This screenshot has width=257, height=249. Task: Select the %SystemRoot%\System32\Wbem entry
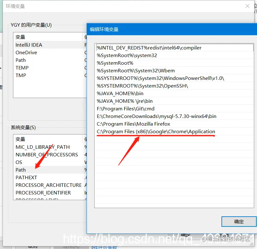point(174,71)
